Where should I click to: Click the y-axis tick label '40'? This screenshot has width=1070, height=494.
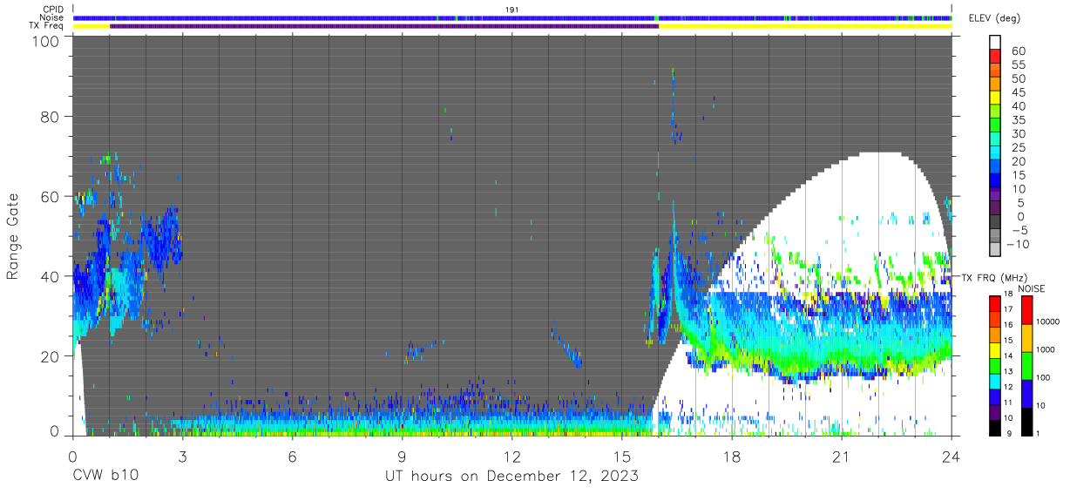pyautogui.click(x=51, y=276)
